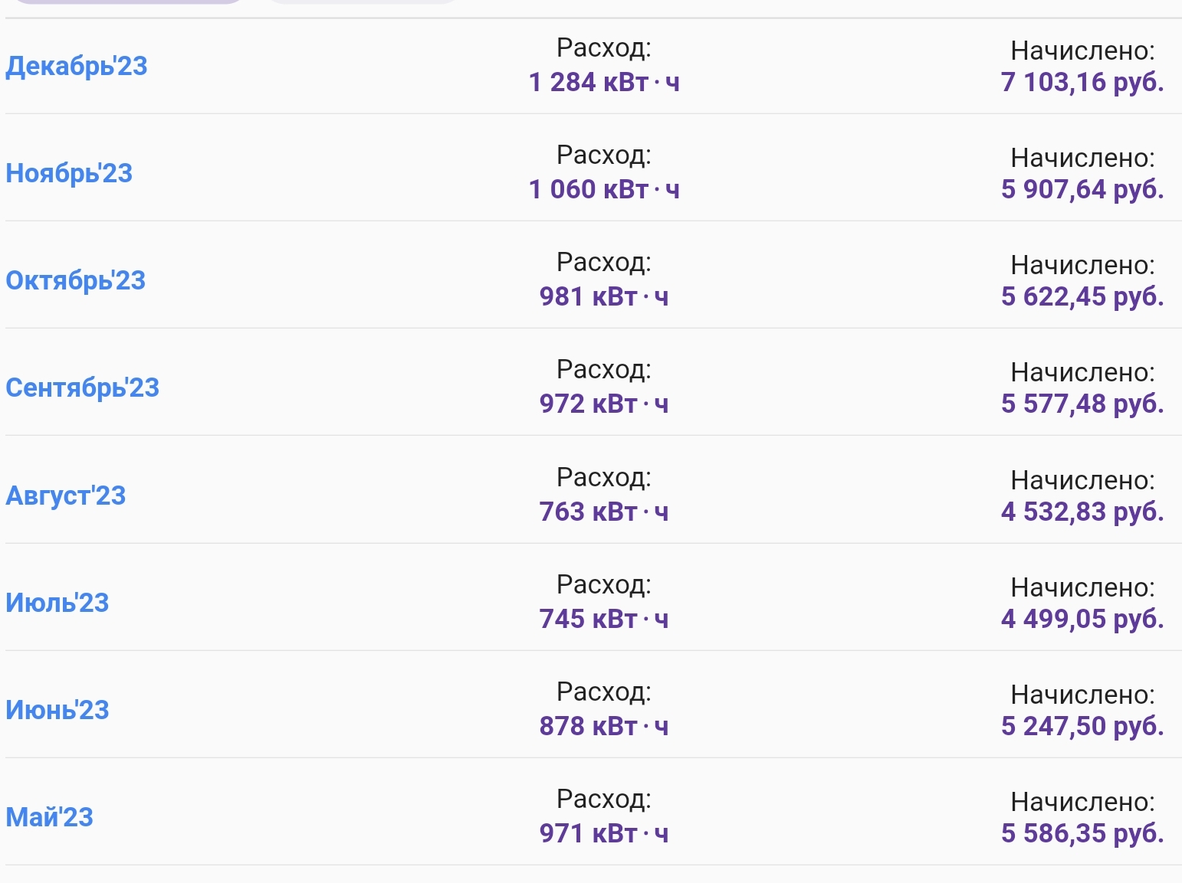Select the Октябрь'23 period link

pyautogui.click(x=75, y=280)
